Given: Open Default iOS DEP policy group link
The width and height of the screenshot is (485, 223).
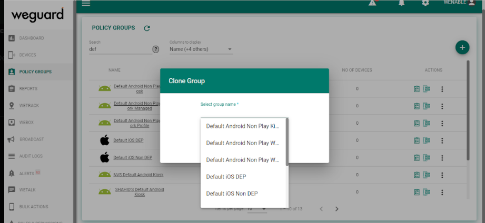Looking at the screenshot, I should point(128,140).
